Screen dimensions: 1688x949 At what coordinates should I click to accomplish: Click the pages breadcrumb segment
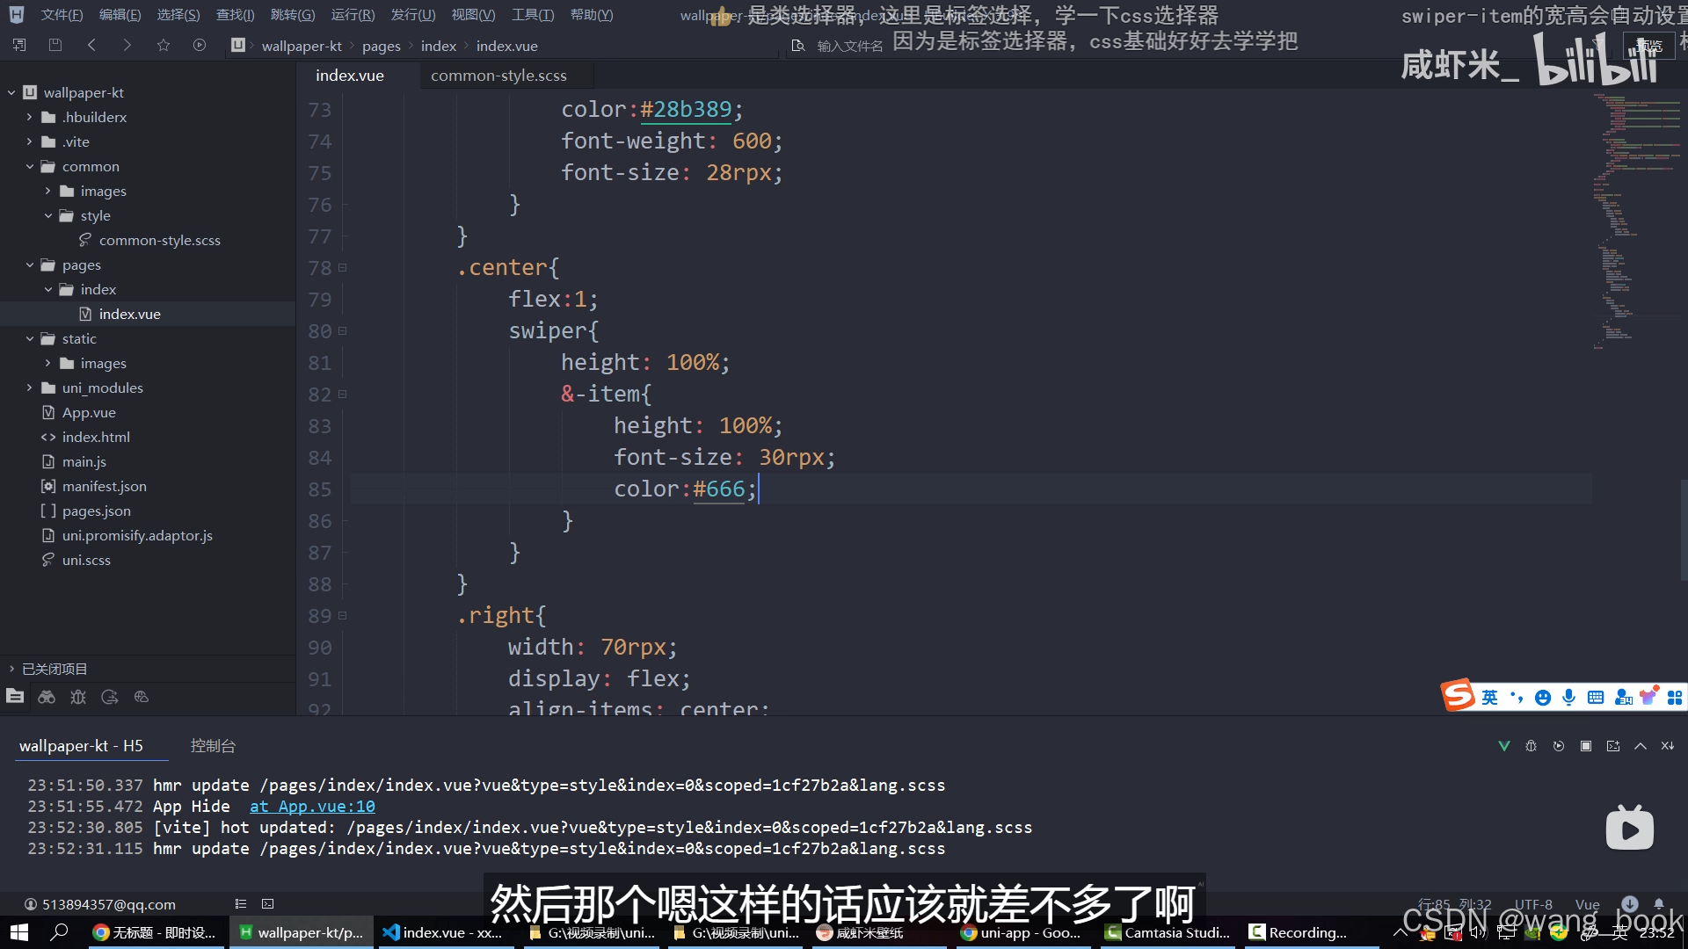[x=381, y=46]
